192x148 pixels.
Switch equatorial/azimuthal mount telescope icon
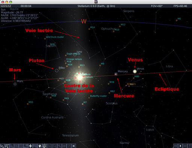point(44,146)
